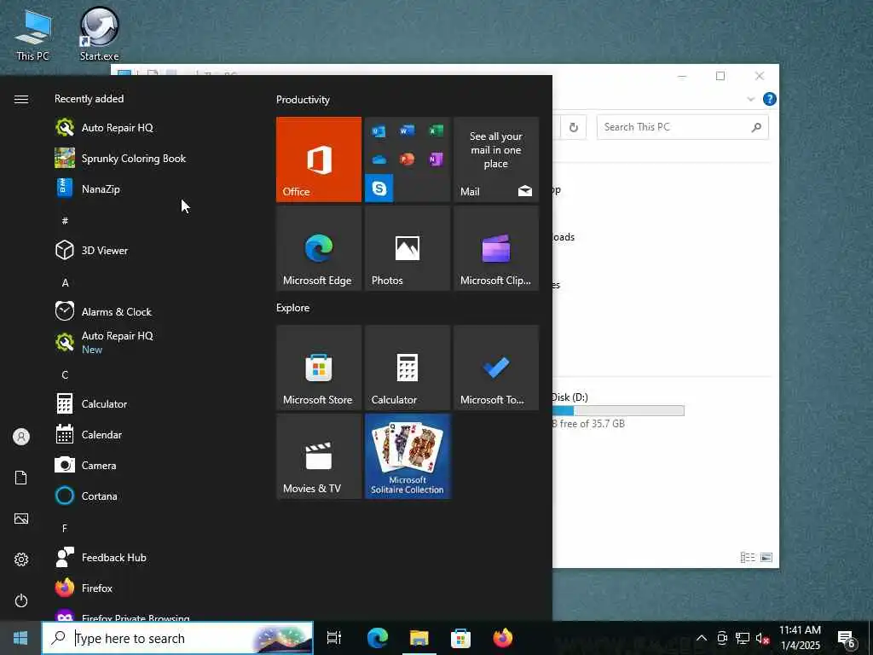This screenshot has width=873, height=655.
Task: Open Word icon in Office folder tile
Action: click(407, 130)
